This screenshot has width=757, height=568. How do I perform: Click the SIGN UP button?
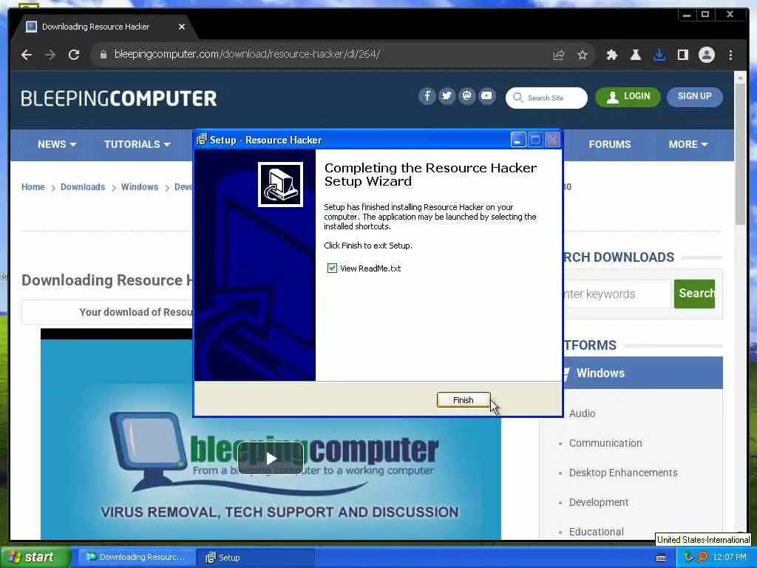695,96
